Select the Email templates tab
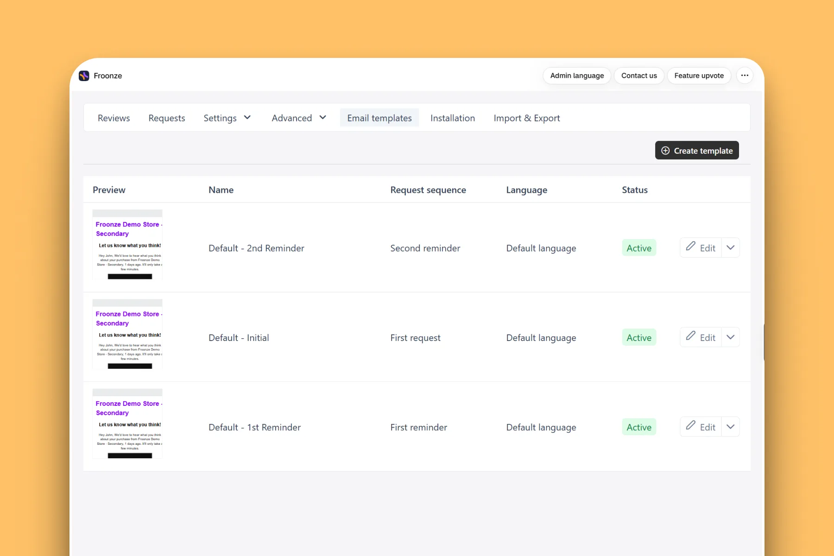 click(379, 118)
